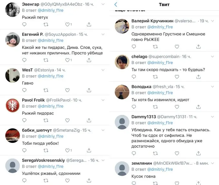Like бабки_шепчут's tweet

67,150
